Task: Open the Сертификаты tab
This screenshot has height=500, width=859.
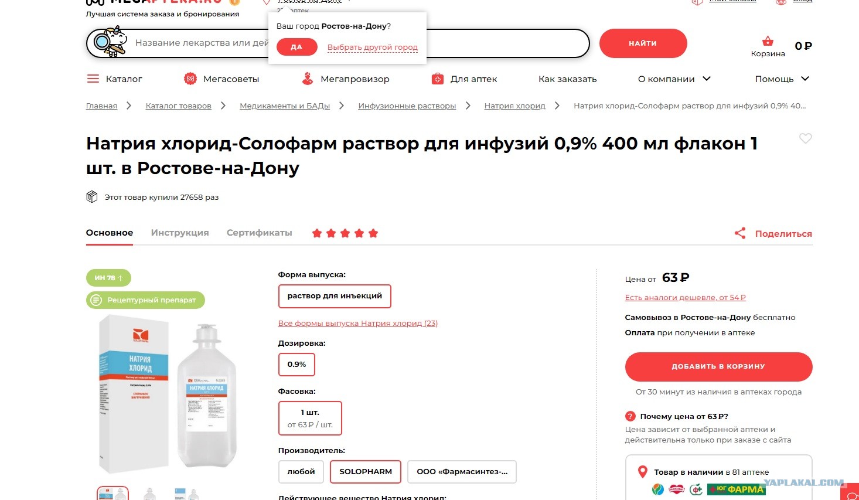Action: click(x=260, y=233)
